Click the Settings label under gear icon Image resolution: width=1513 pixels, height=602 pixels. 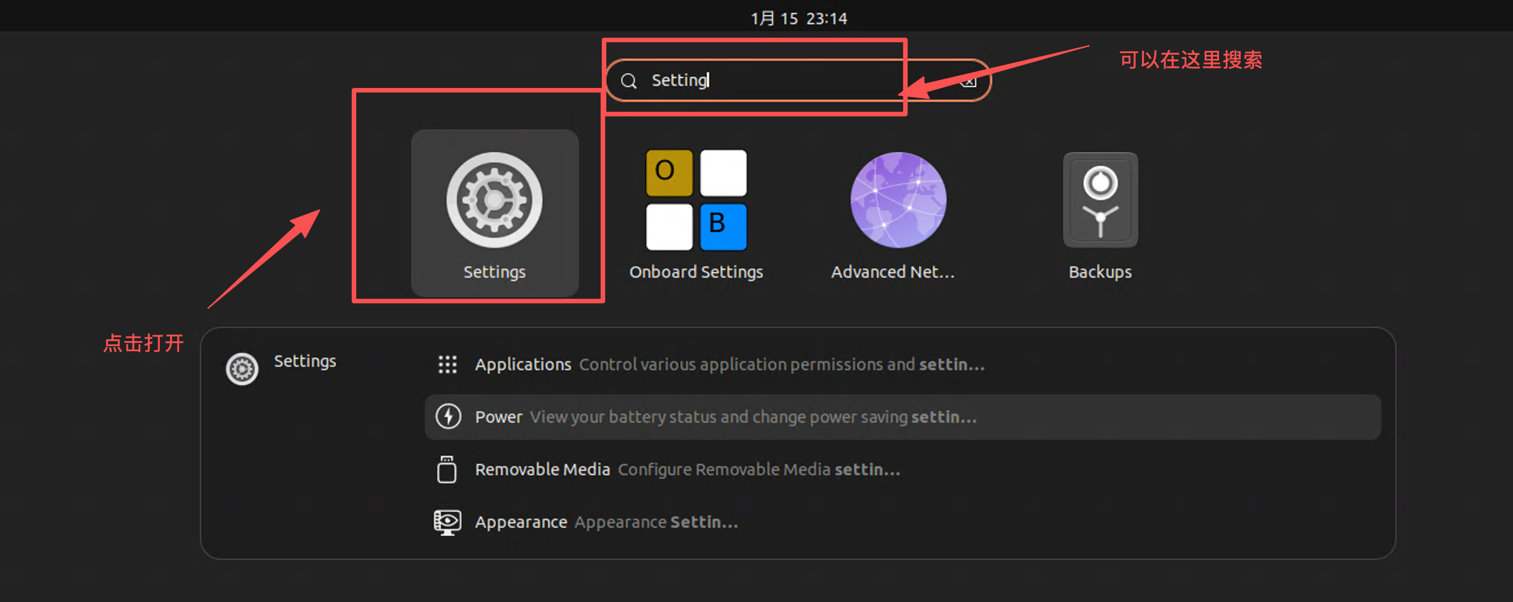(494, 272)
